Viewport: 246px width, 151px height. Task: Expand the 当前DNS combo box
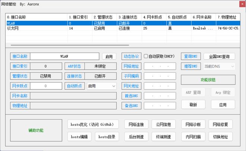[219, 66]
